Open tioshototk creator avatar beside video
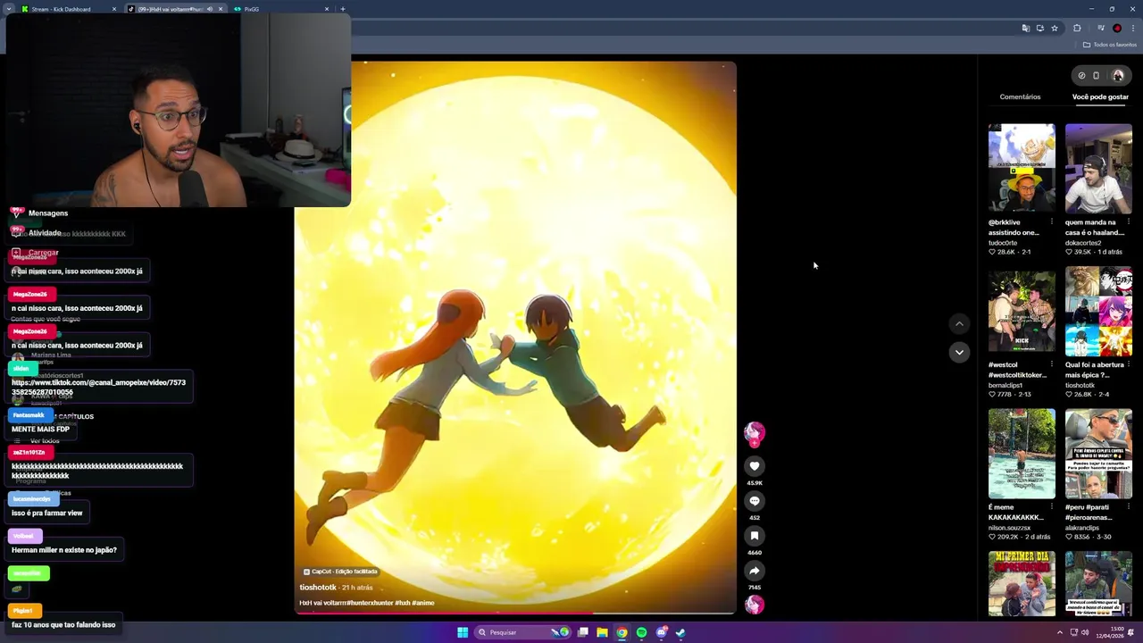The image size is (1143, 643). (755, 433)
